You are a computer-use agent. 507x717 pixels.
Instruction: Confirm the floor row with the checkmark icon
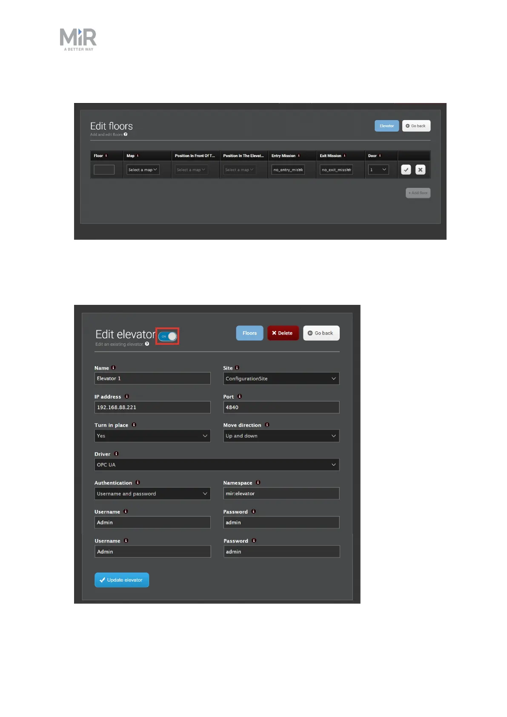[406, 170]
